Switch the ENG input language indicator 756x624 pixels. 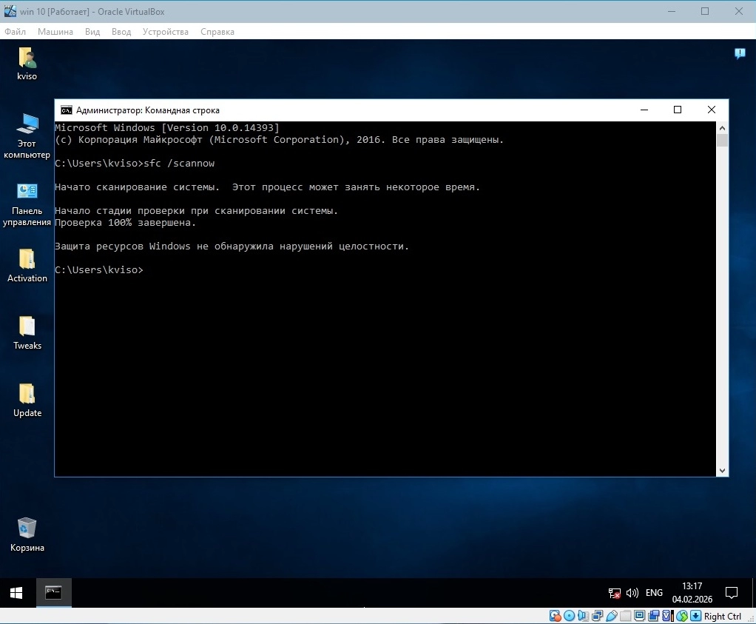(654, 593)
